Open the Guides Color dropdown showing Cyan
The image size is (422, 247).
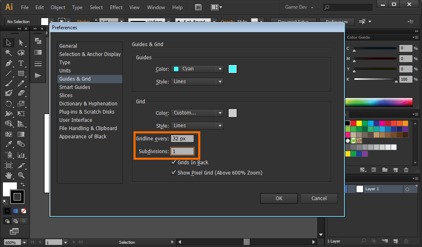(x=197, y=69)
